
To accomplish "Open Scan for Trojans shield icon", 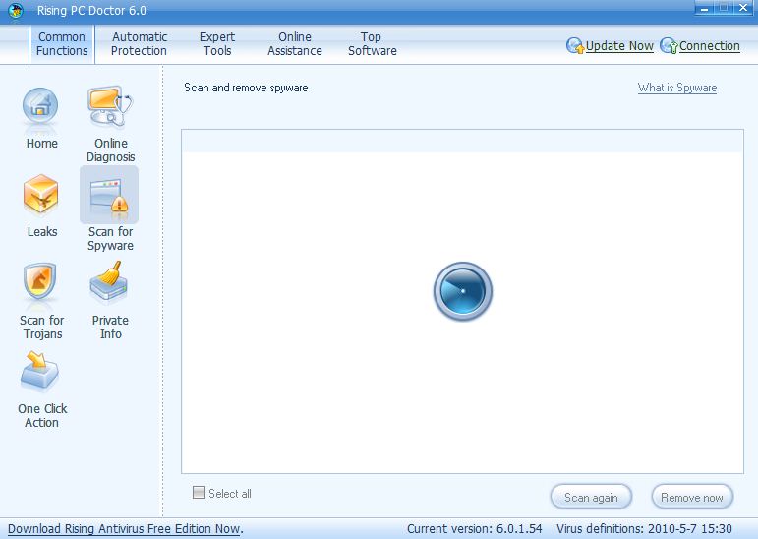I will pyautogui.click(x=39, y=282).
